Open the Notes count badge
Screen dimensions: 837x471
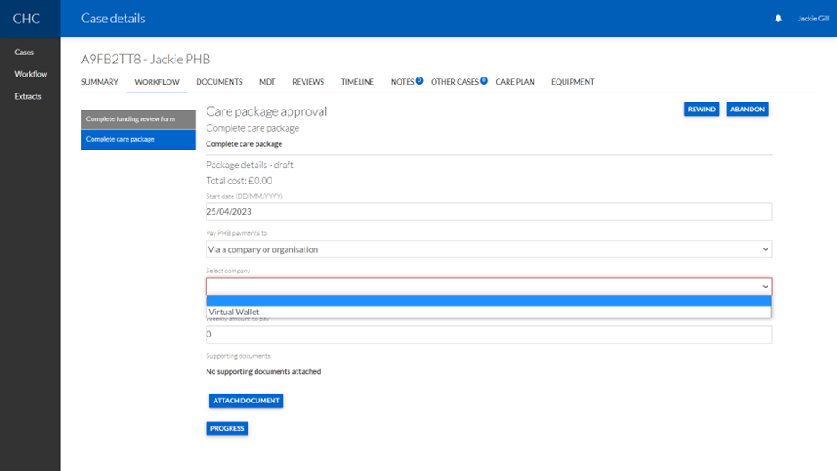click(x=419, y=80)
